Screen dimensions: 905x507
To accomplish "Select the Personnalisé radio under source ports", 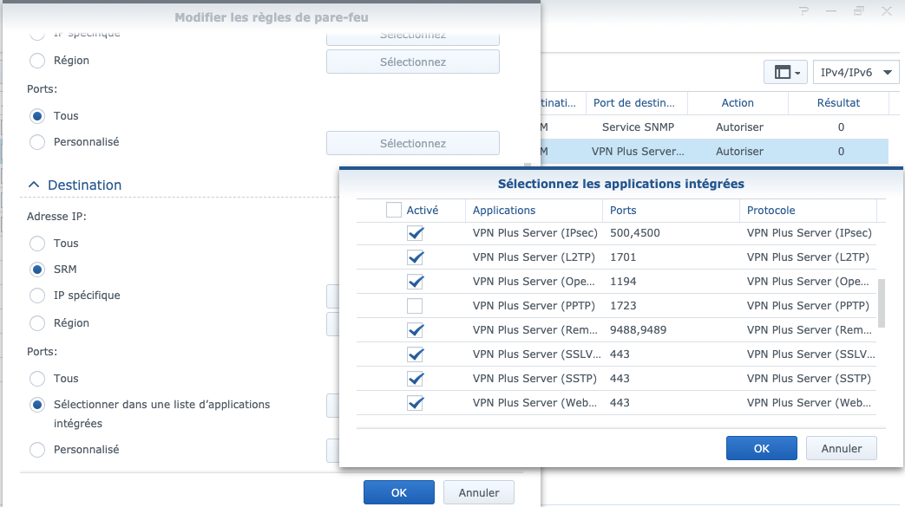I will tap(37, 141).
